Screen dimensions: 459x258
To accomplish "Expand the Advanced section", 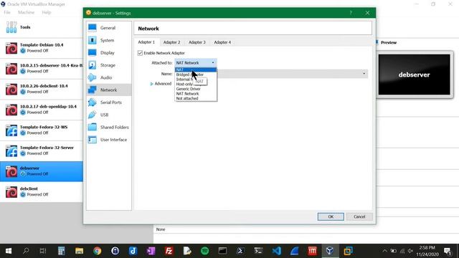I will (161, 84).
